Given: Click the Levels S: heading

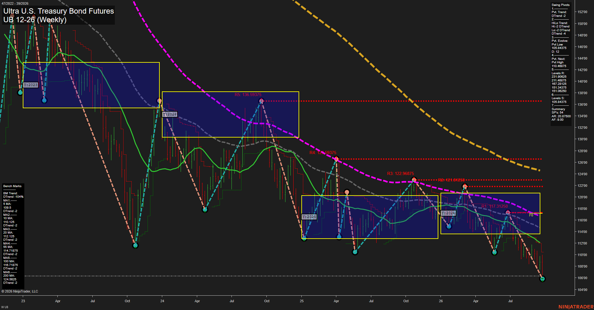Looking at the screenshot, I should click(558, 98).
